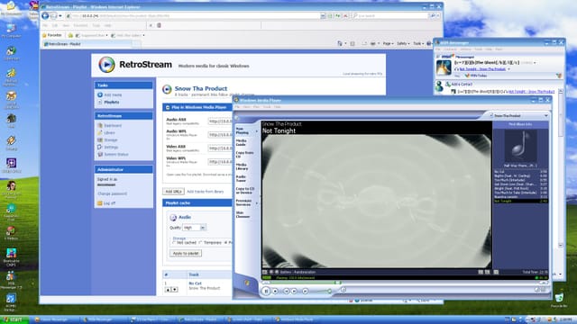
Task: Refresh the page in Internet Explorer
Action: pos(337,16)
